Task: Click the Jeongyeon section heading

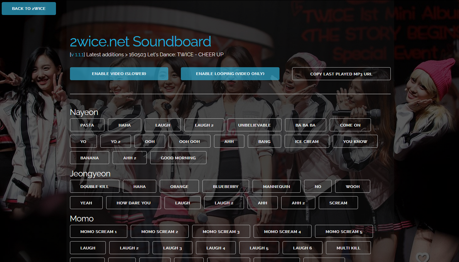Action: pyautogui.click(x=90, y=174)
